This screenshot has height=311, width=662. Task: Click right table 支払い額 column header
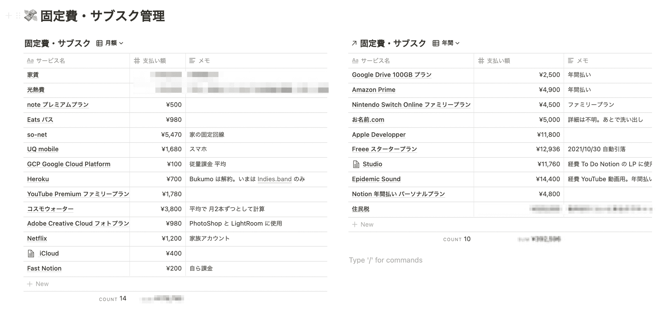click(519, 61)
